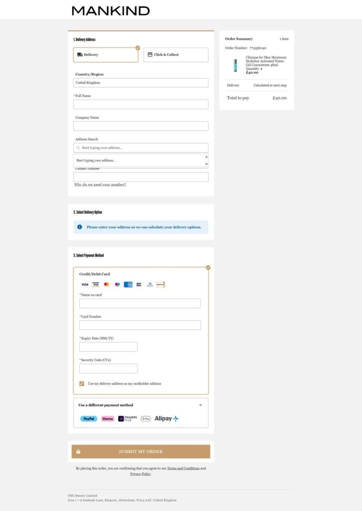The image size is (362, 511).
Task: Click the MANKIND logo
Action: pyautogui.click(x=111, y=11)
